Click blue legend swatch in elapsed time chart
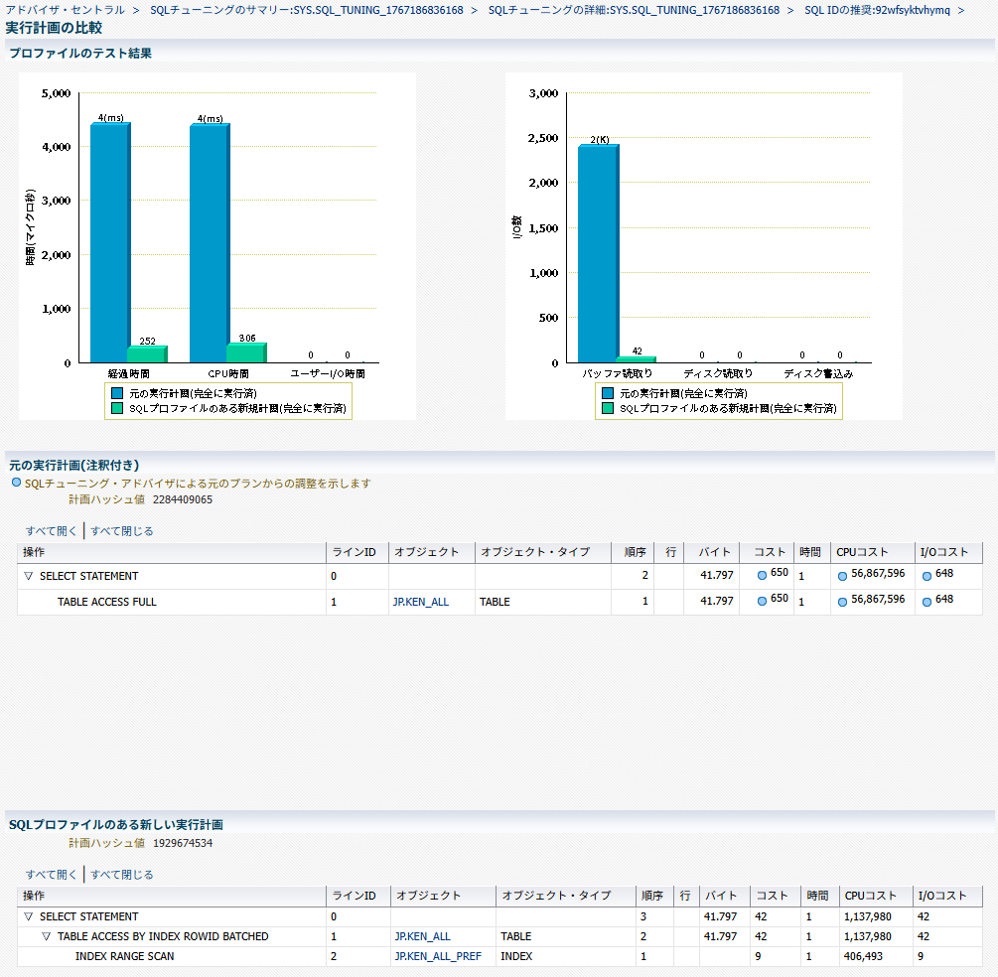 (117, 393)
